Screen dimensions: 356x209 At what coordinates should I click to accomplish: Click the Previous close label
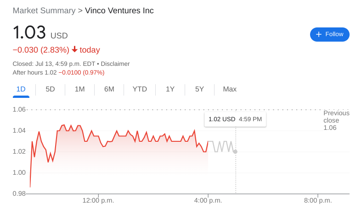pyautogui.click(x=336, y=117)
